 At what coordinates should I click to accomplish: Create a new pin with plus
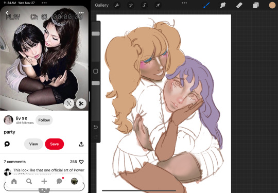[x=44, y=181]
